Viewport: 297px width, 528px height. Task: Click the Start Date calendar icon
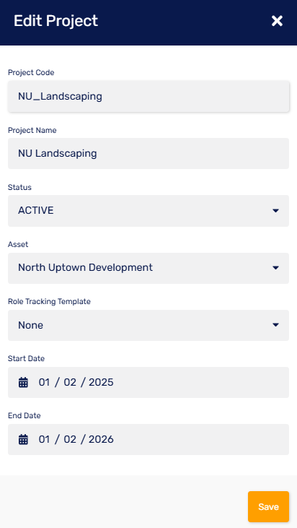pyautogui.click(x=23, y=383)
